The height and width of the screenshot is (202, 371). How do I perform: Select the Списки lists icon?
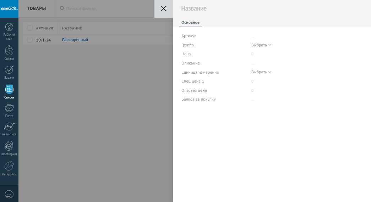(9, 89)
